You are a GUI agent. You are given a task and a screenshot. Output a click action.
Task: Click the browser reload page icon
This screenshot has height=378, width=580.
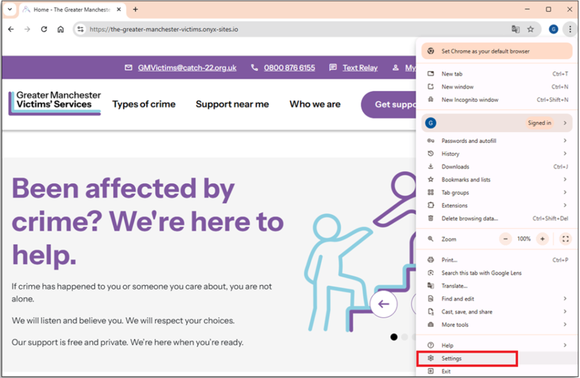44,29
